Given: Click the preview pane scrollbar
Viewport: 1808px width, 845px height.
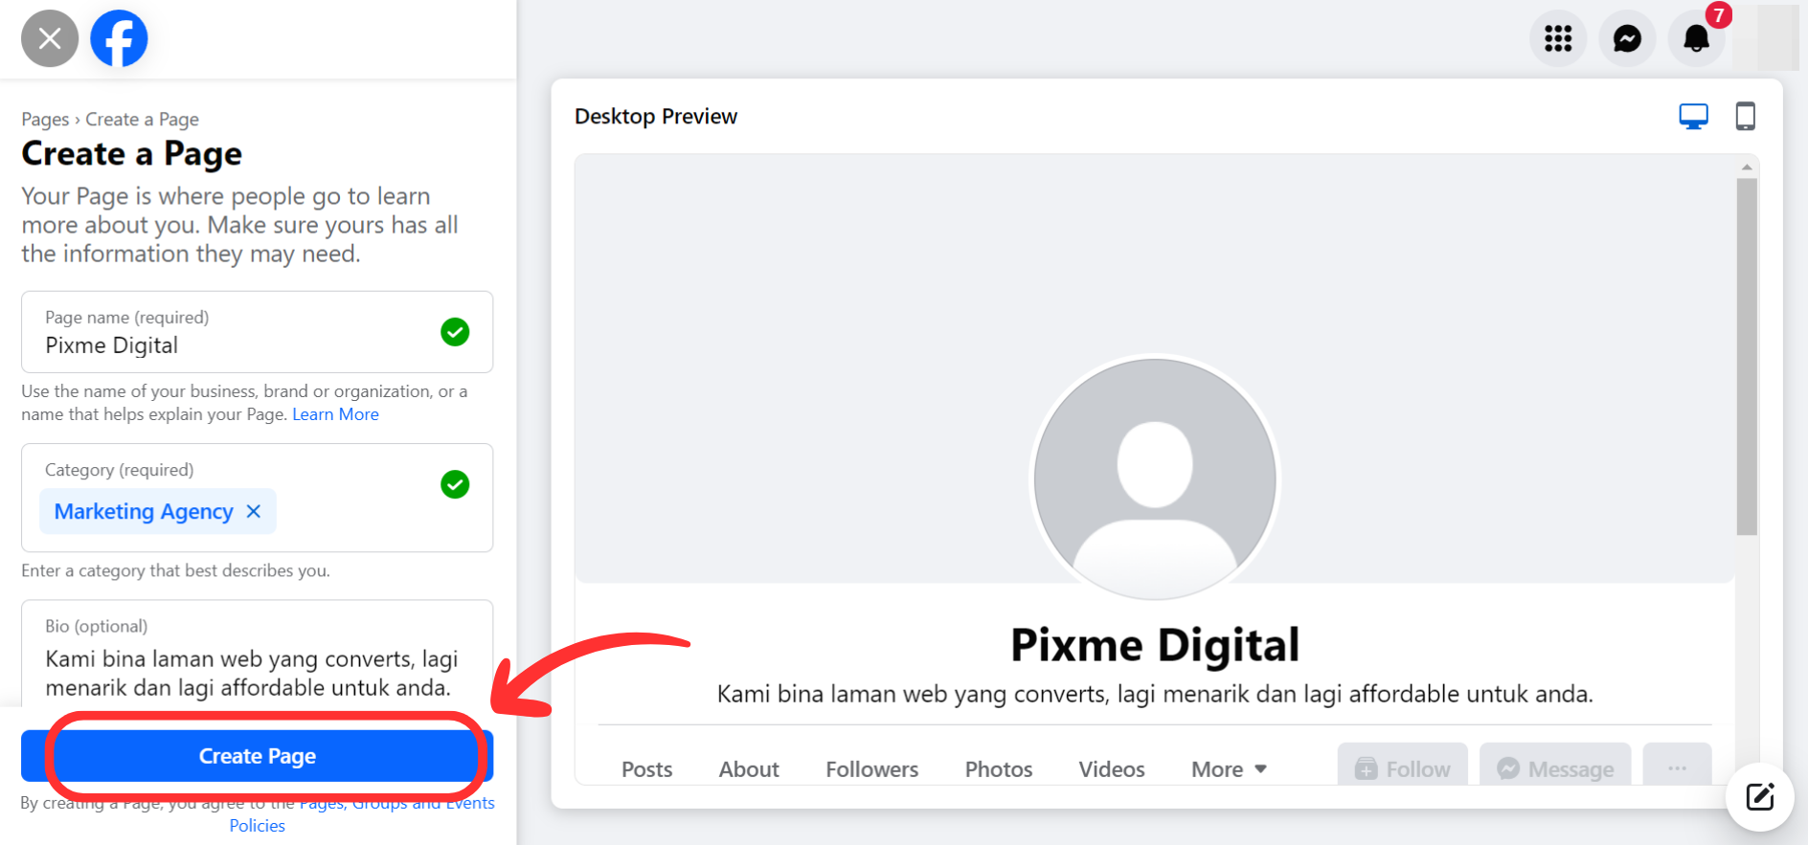Looking at the screenshot, I should (x=1747, y=354).
